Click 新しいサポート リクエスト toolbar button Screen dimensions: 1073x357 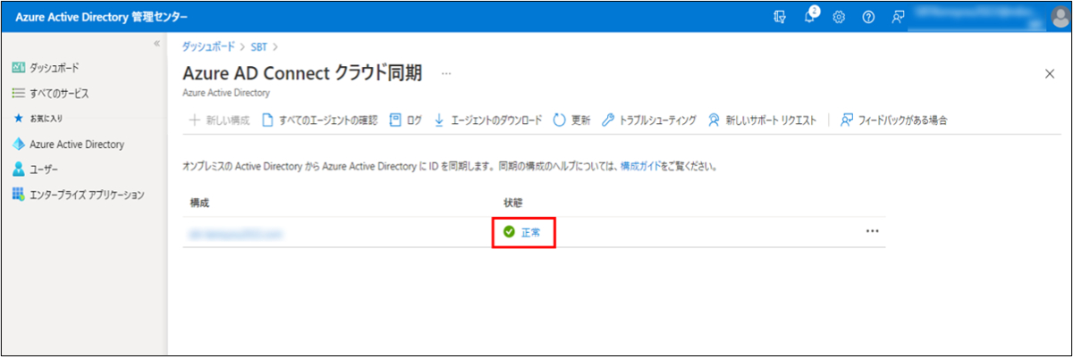coord(762,120)
